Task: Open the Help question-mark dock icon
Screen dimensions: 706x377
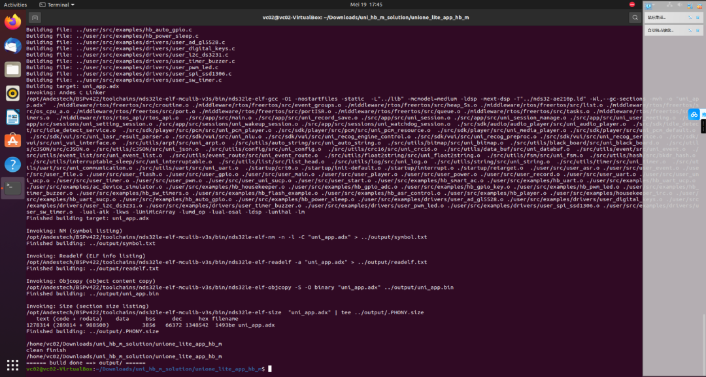Action: click(x=12, y=164)
